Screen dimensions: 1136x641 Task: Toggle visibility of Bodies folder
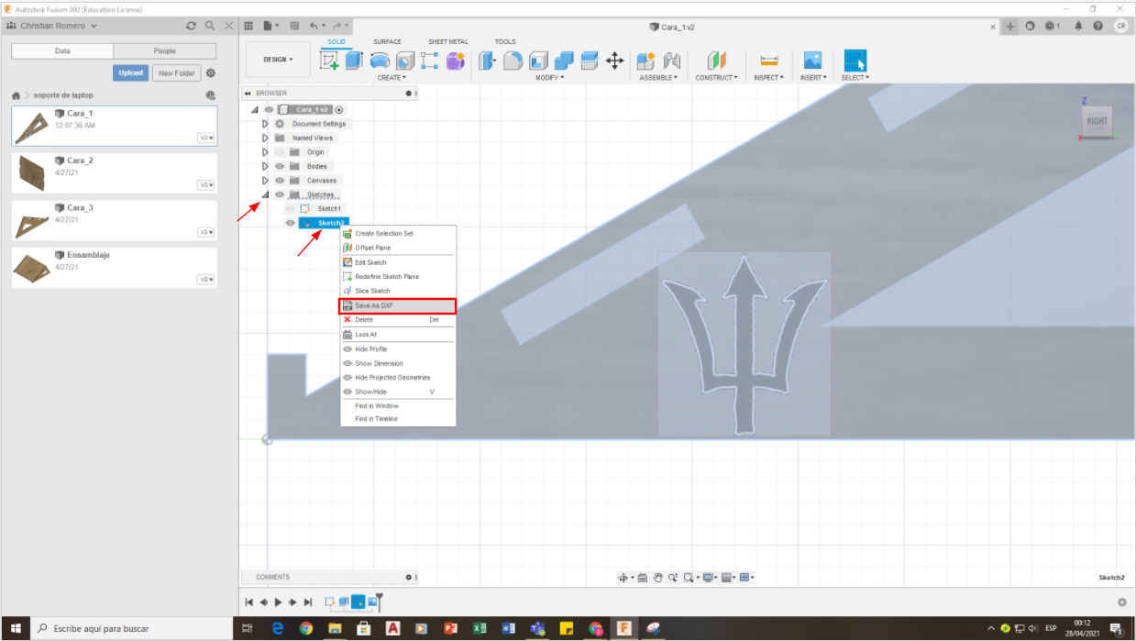[280, 166]
